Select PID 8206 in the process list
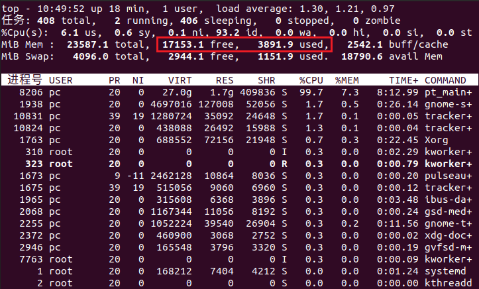479x289 pixels. click(x=31, y=92)
